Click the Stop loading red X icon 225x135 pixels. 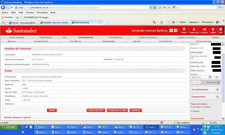coord(169,8)
